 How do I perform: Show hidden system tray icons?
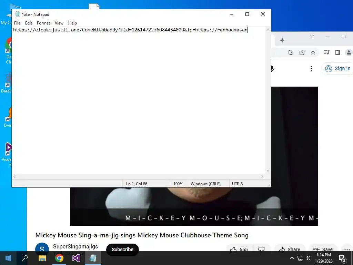pos(292,258)
